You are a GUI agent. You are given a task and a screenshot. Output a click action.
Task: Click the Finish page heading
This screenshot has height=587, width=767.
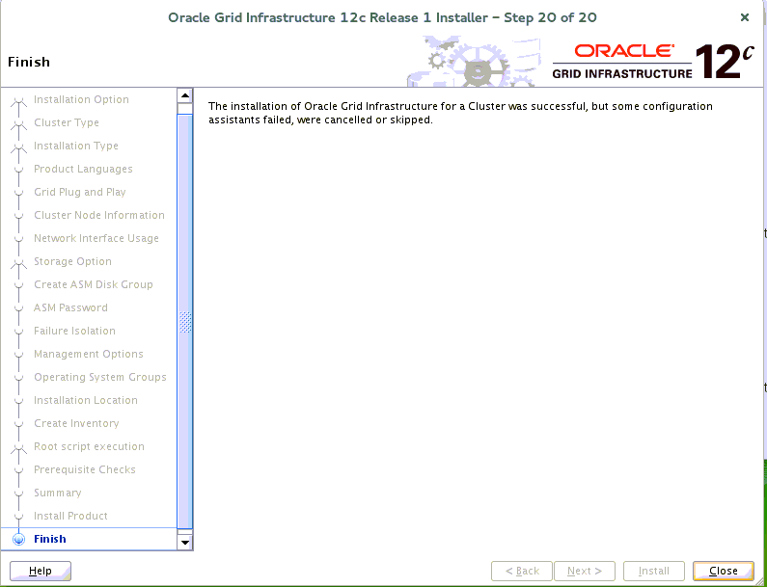[29, 62]
